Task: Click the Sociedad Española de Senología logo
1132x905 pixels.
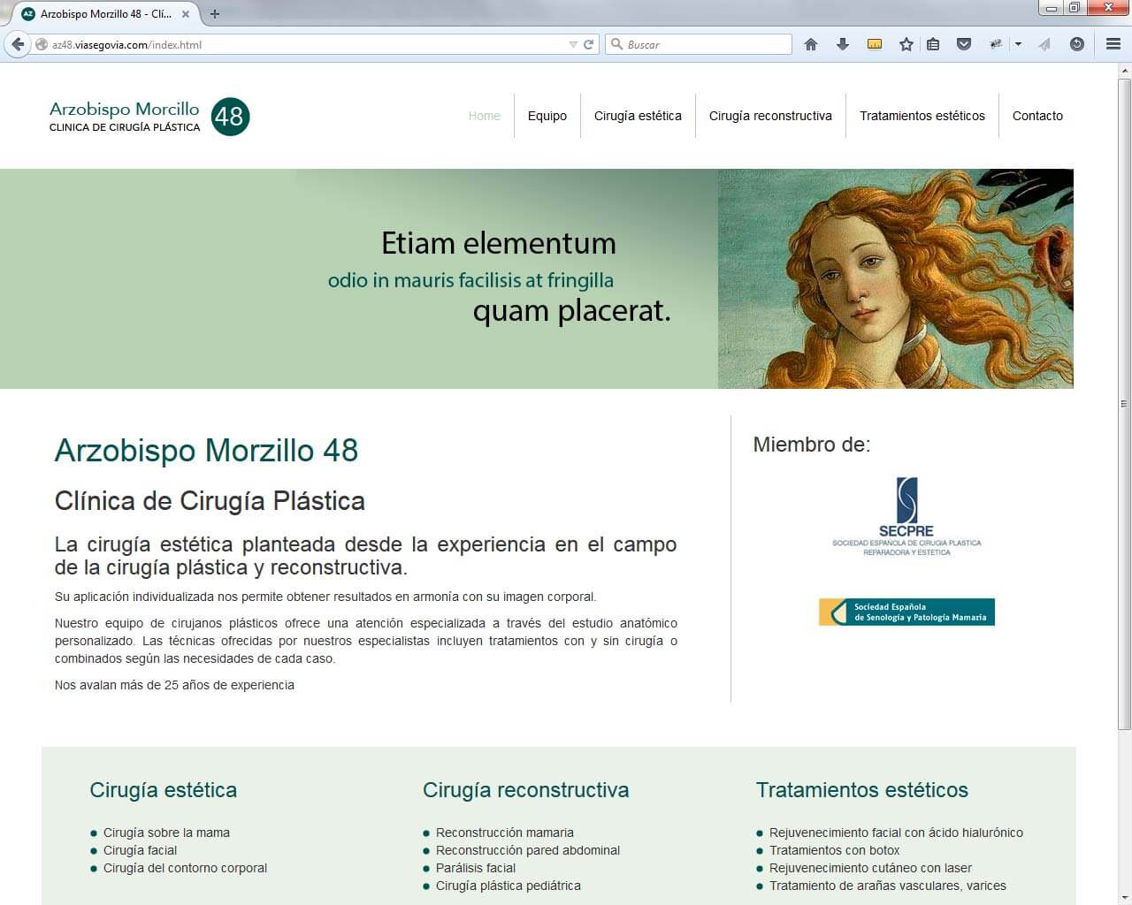Action: click(906, 612)
